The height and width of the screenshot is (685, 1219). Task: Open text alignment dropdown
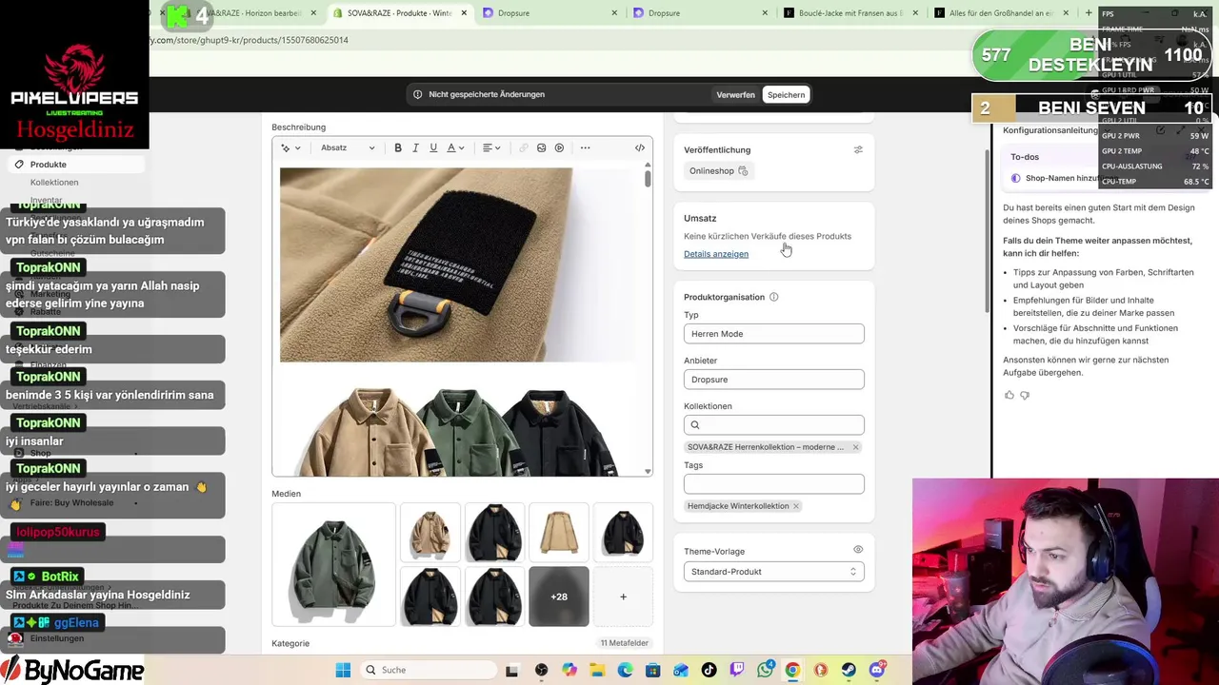coord(490,147)
